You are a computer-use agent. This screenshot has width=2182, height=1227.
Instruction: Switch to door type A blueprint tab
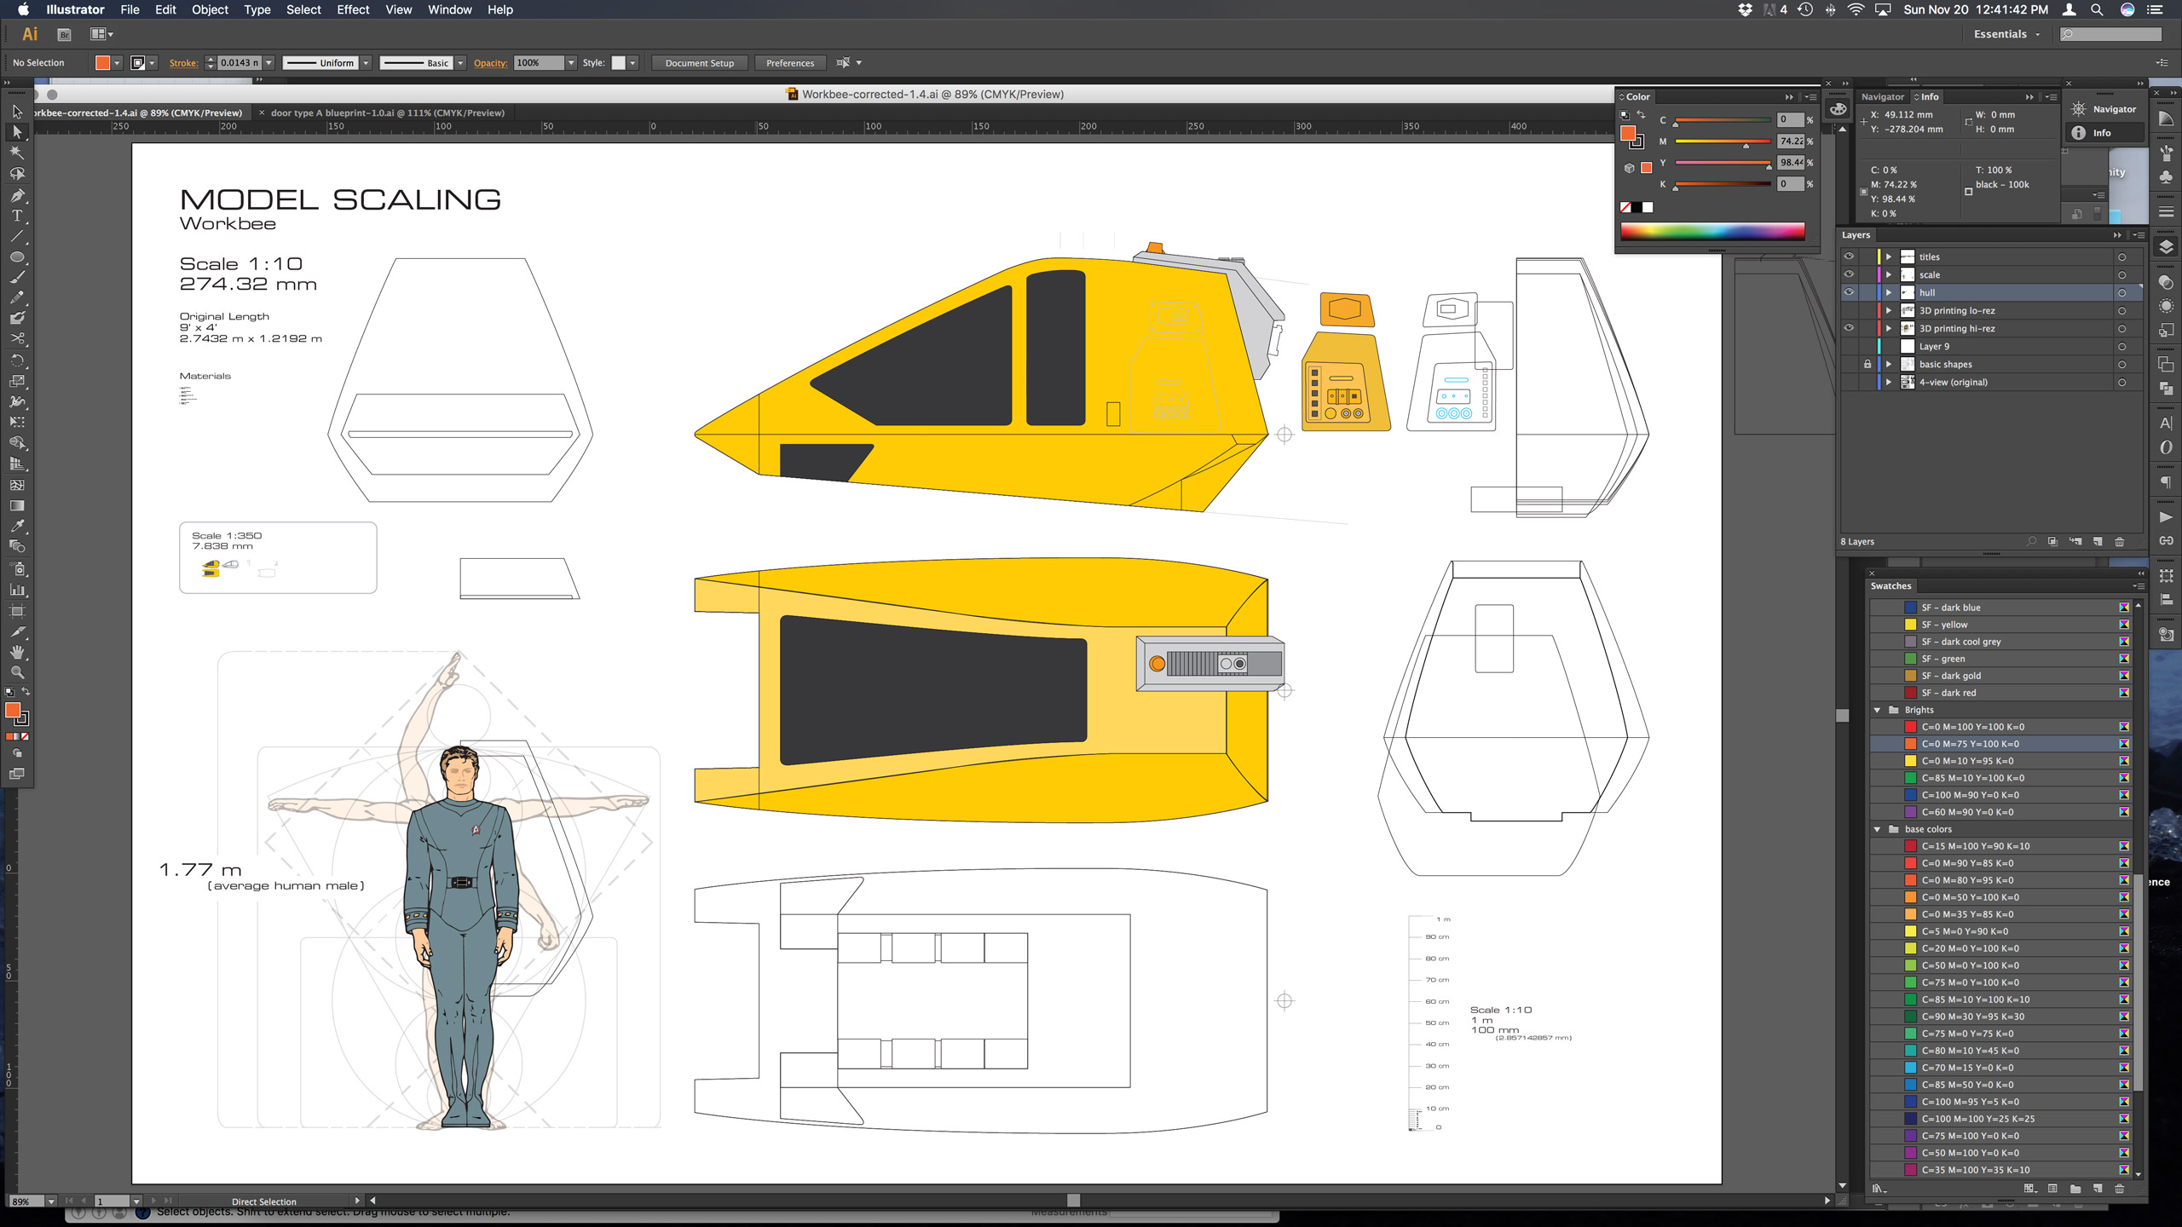[387, 112]
